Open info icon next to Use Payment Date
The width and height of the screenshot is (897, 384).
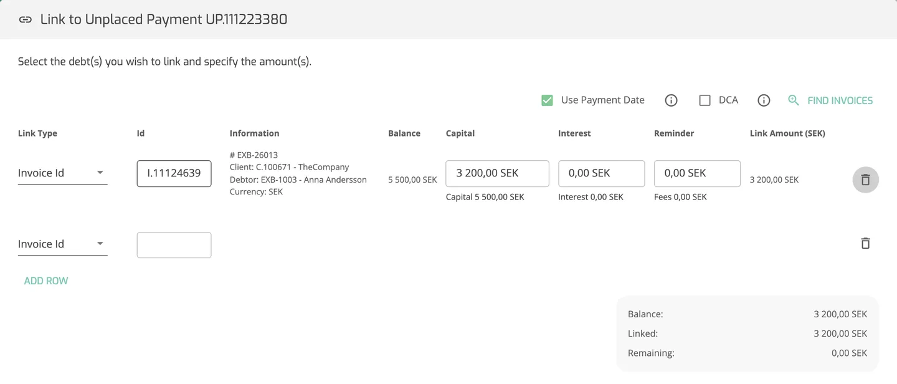pyautogui.click(x=671, y=100)
